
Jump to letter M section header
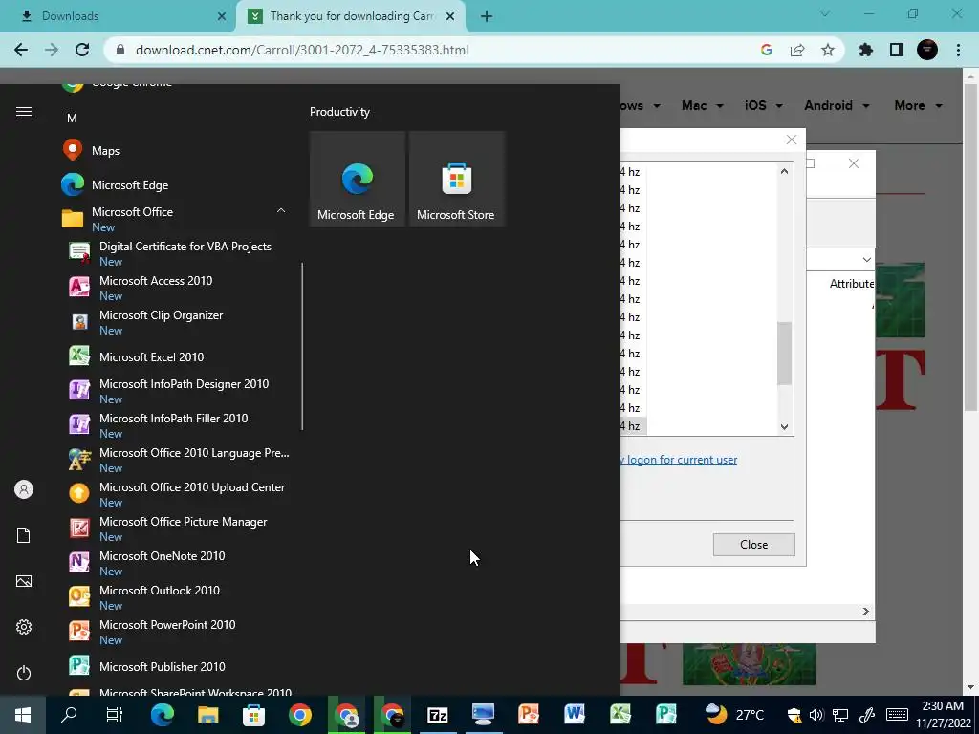[72, 118]
